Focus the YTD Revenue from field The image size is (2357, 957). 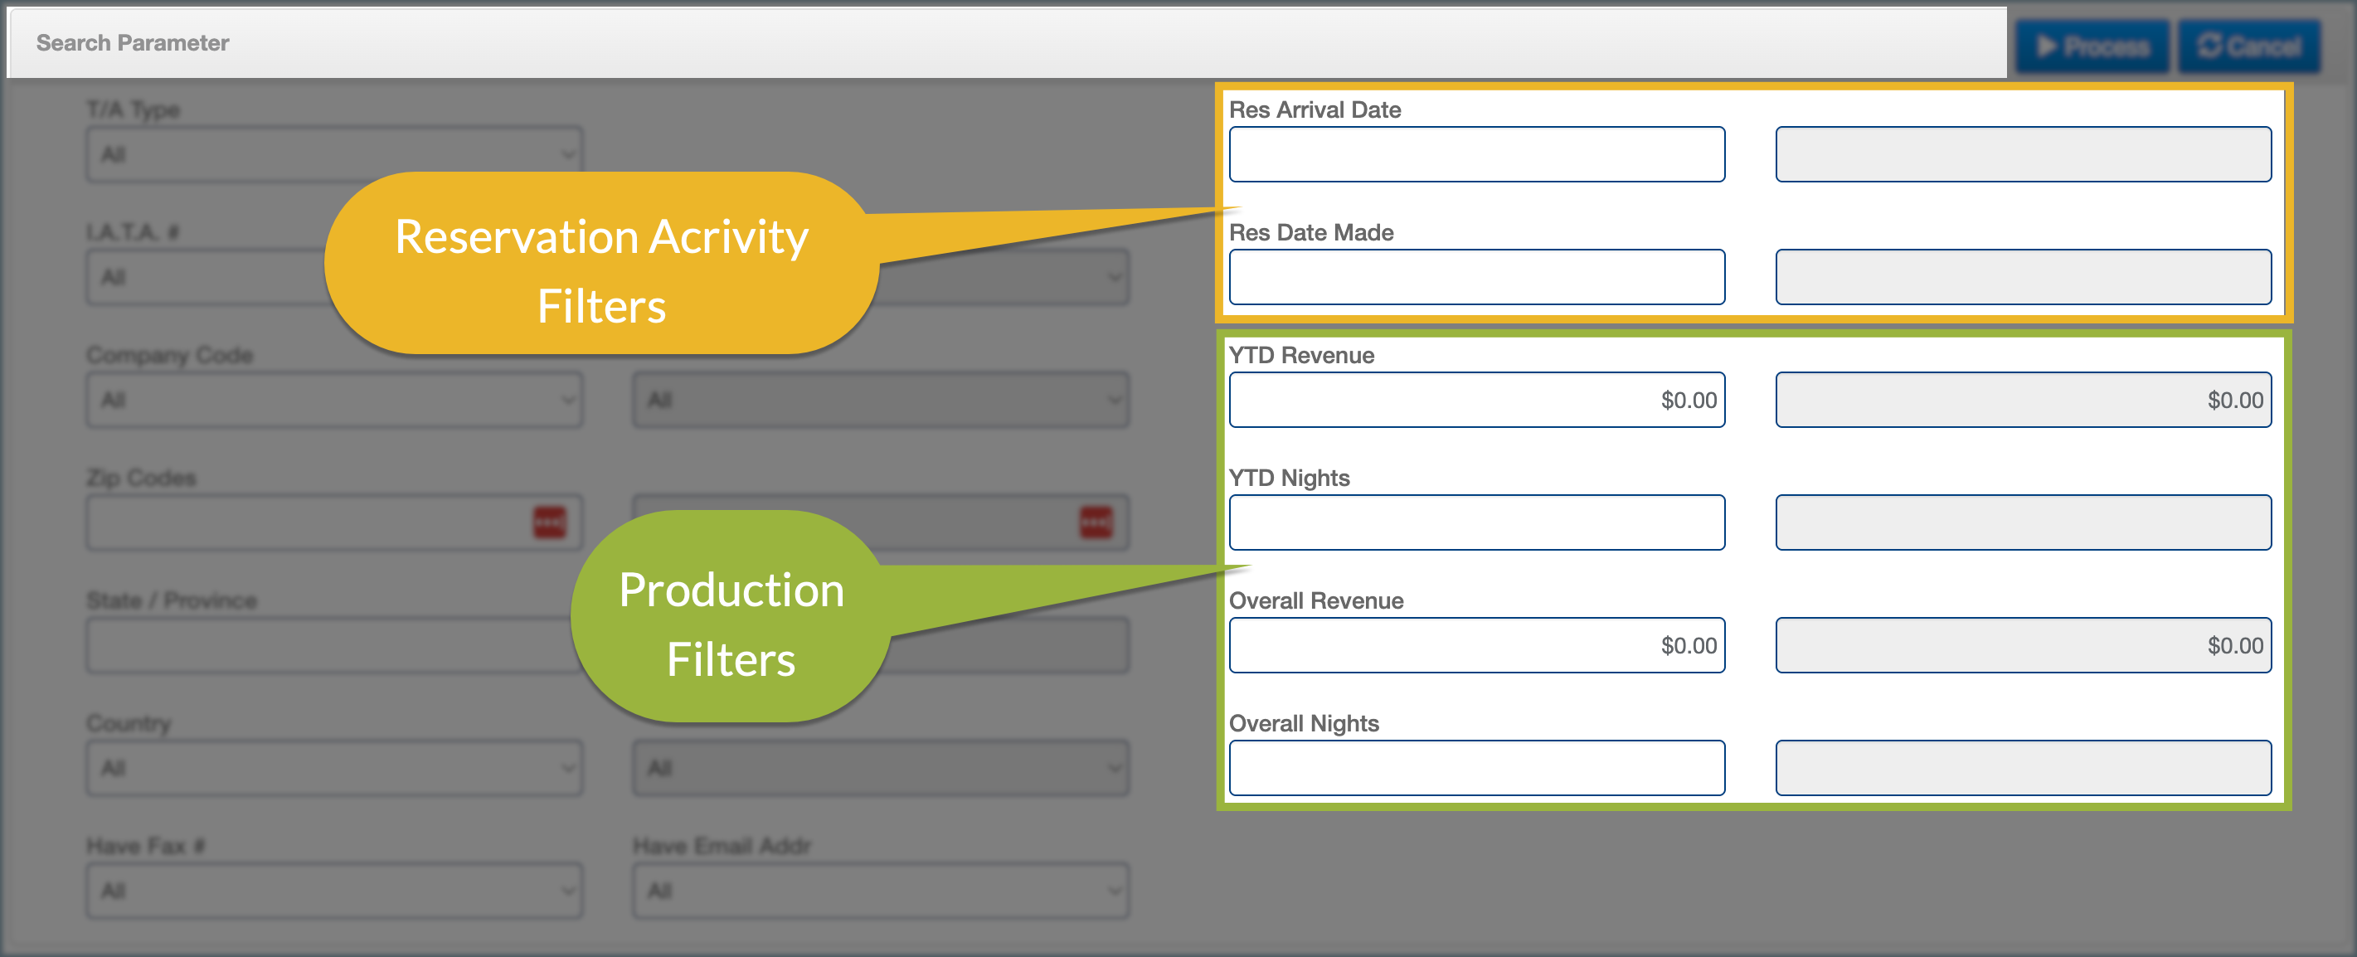pos(1476,400)
